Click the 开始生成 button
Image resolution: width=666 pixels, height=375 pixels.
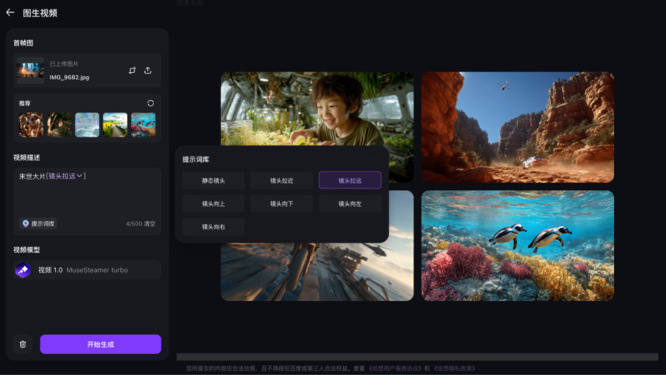coord(101,344)
